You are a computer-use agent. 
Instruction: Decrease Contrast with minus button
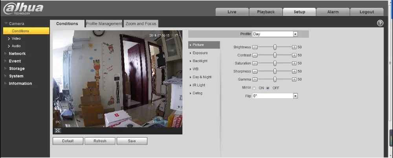pos(255,55)
